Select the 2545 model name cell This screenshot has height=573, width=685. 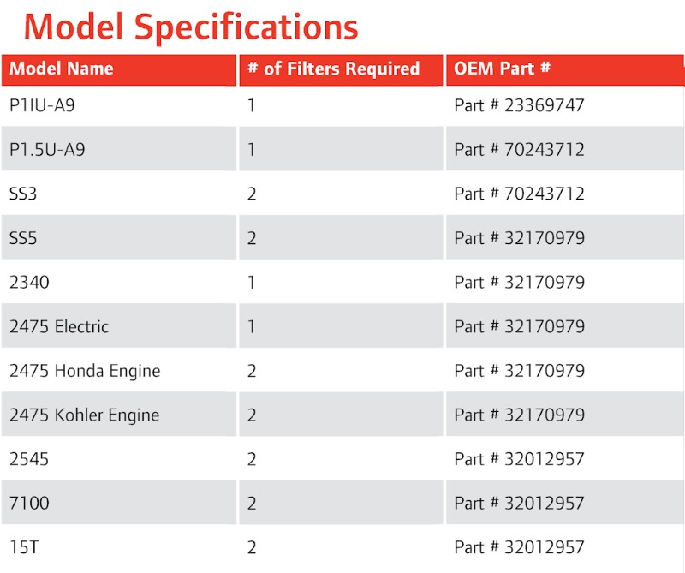click(x=29, y=459)
